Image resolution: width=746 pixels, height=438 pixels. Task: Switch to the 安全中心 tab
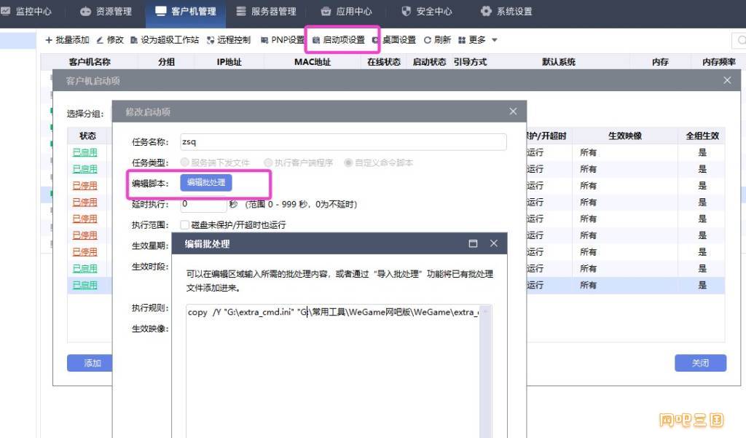[427, 12]
